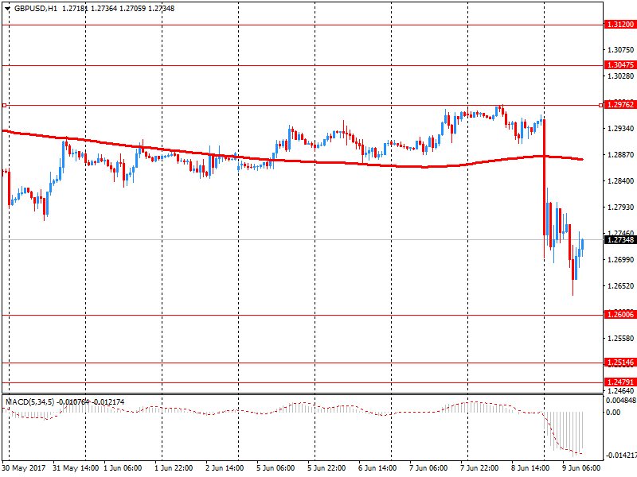The width and height of the screenshot is (637, 477).
Task: Click the 31 May 14:00 time label
Action: [76, 468]
